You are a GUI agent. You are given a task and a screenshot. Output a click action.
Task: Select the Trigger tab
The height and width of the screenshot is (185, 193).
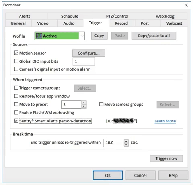pos(95,23)
